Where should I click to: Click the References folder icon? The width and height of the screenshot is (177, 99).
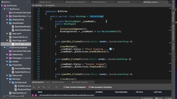(x=10, y=54)
